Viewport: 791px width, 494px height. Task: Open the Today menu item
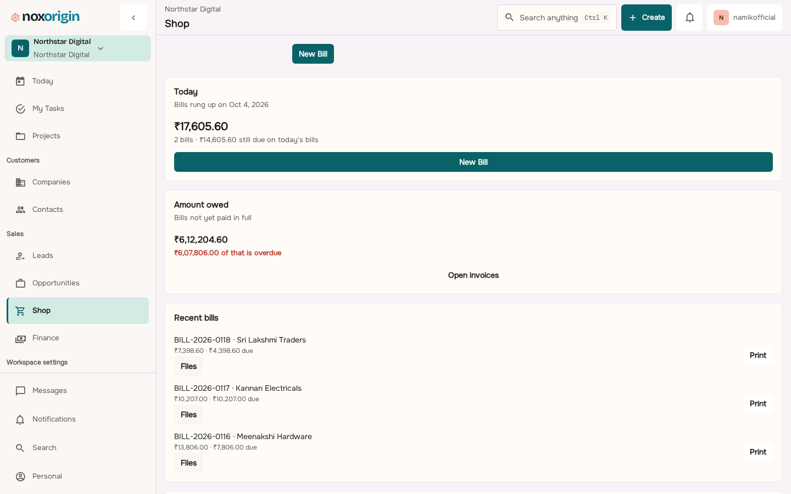tap(77, 81)
